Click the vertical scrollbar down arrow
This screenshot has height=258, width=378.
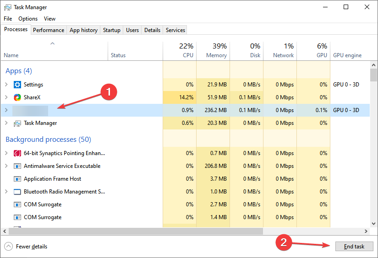pyautogui.click(x=373, y=224)
